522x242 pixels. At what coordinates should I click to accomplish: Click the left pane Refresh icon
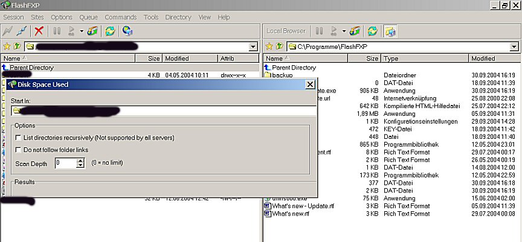pyautogui.click(x=110, y=31)
